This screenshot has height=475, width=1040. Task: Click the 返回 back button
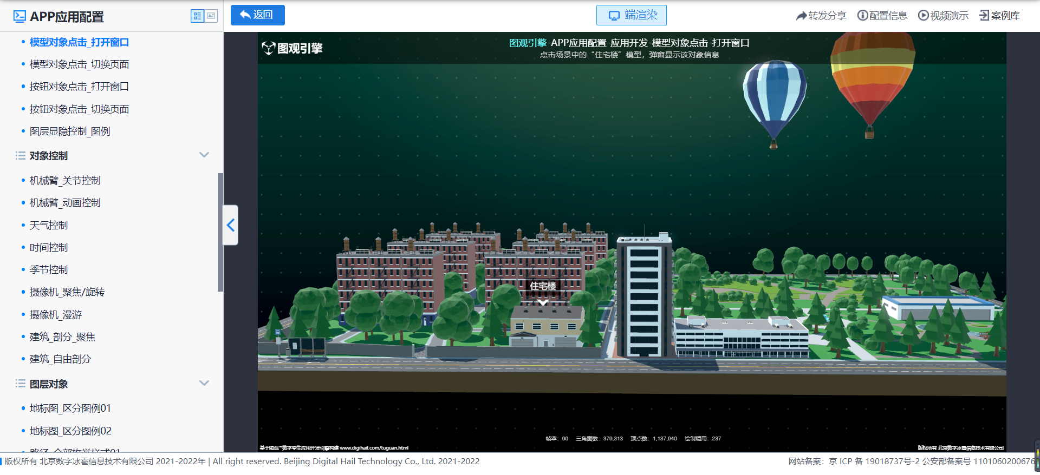click(x=257, y=15)
